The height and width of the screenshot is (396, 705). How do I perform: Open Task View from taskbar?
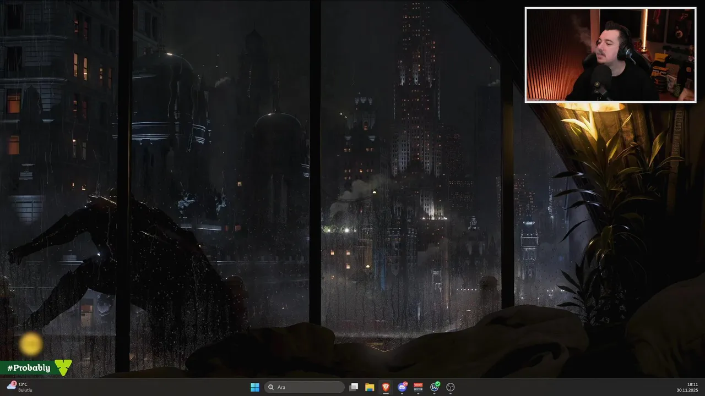tap(354, 387)
